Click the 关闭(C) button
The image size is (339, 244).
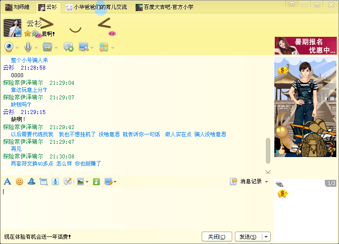217,236
